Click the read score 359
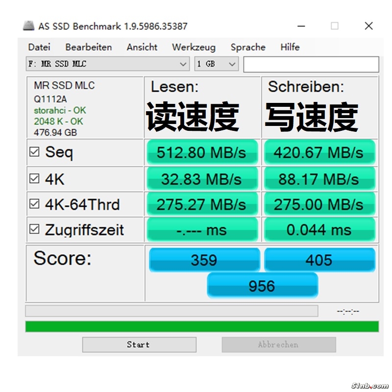This screenshot has height=392, width=392. coord(204,260)
